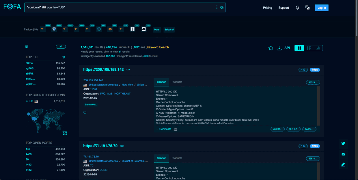The image size is (358, 180).
Task: Click the floating email icon
Action: (x=343, y=154)
